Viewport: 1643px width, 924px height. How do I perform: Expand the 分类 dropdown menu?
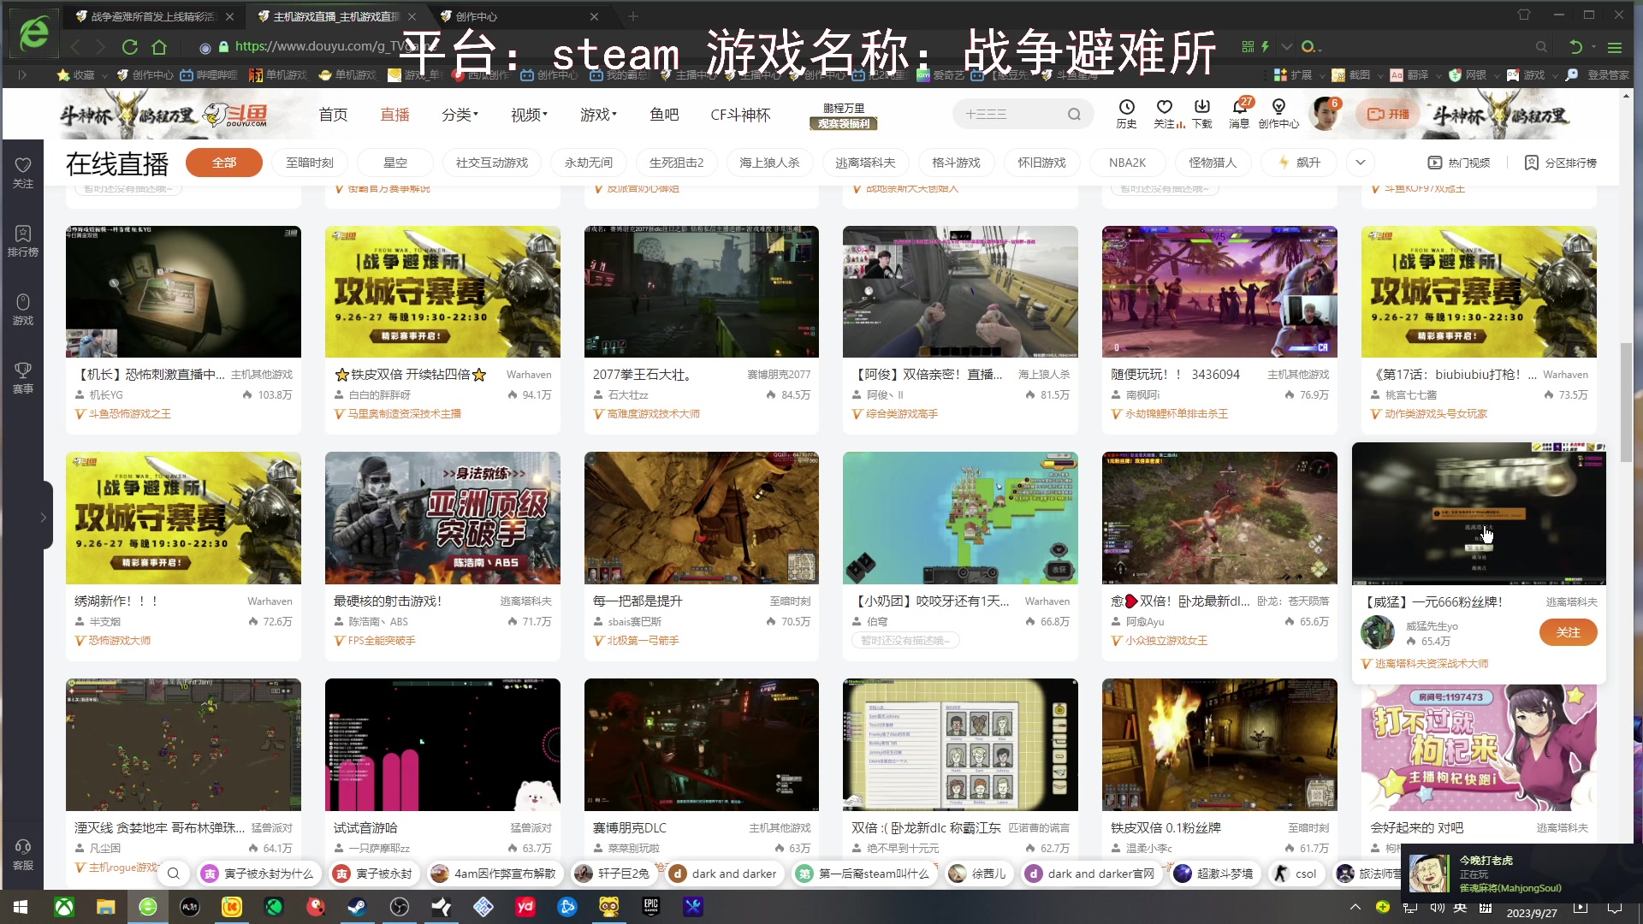459,114
